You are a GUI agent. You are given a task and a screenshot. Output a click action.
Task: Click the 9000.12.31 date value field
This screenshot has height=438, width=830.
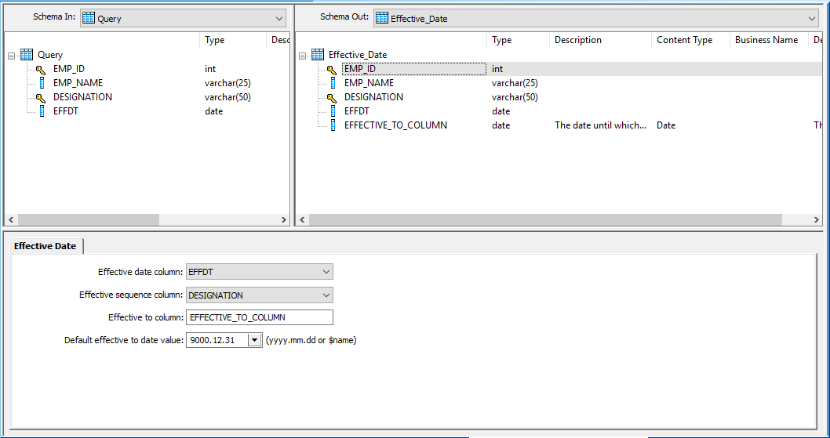[x=217, y=340]
